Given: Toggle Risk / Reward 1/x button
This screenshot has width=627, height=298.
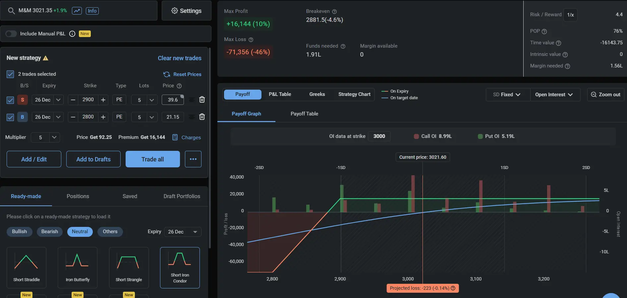Looking at the screenshot, I should pyautogui.click(x=570, y=15).
